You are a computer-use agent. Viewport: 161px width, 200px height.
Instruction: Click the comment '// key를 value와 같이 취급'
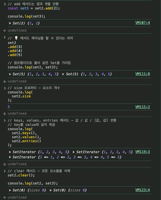[31, 125]
